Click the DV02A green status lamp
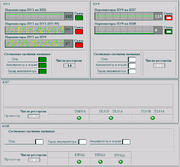Screen dimensions: 180x167 pyautogui.click(x=121, y=162)
